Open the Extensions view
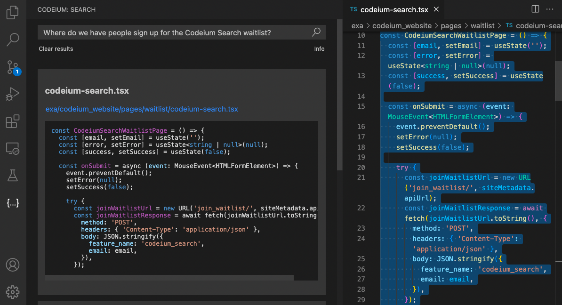Viewport: 562px width, 305px height. [13, 121]
